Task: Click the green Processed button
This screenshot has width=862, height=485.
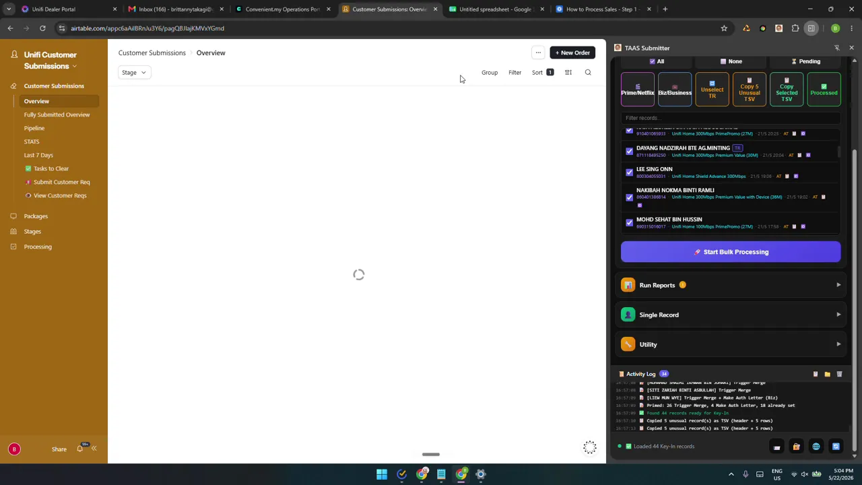Action: [x=824, y=90]
